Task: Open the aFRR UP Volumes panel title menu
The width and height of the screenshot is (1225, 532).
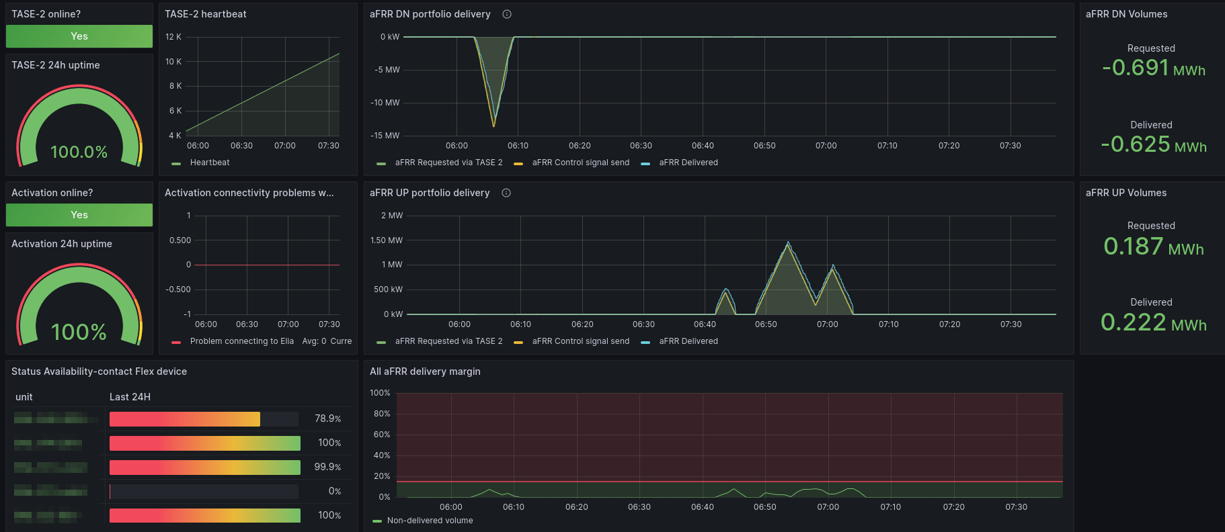Action: click(x=1126, y=193)
